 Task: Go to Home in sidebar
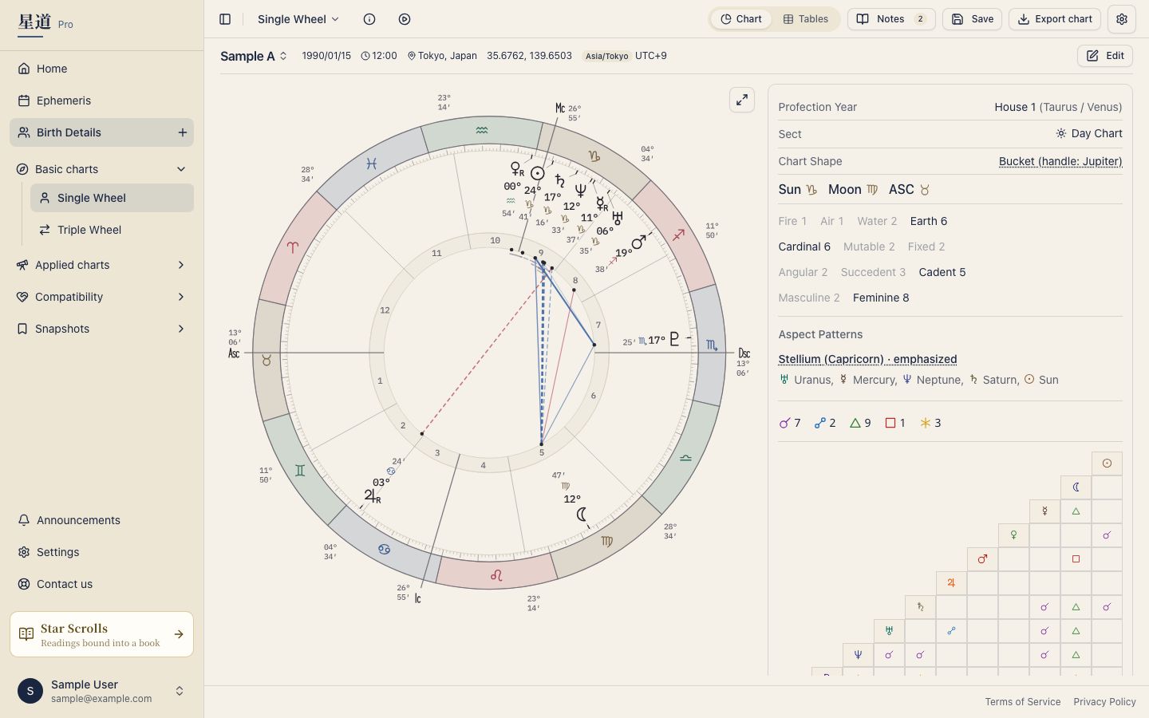(x=101, y=69)
